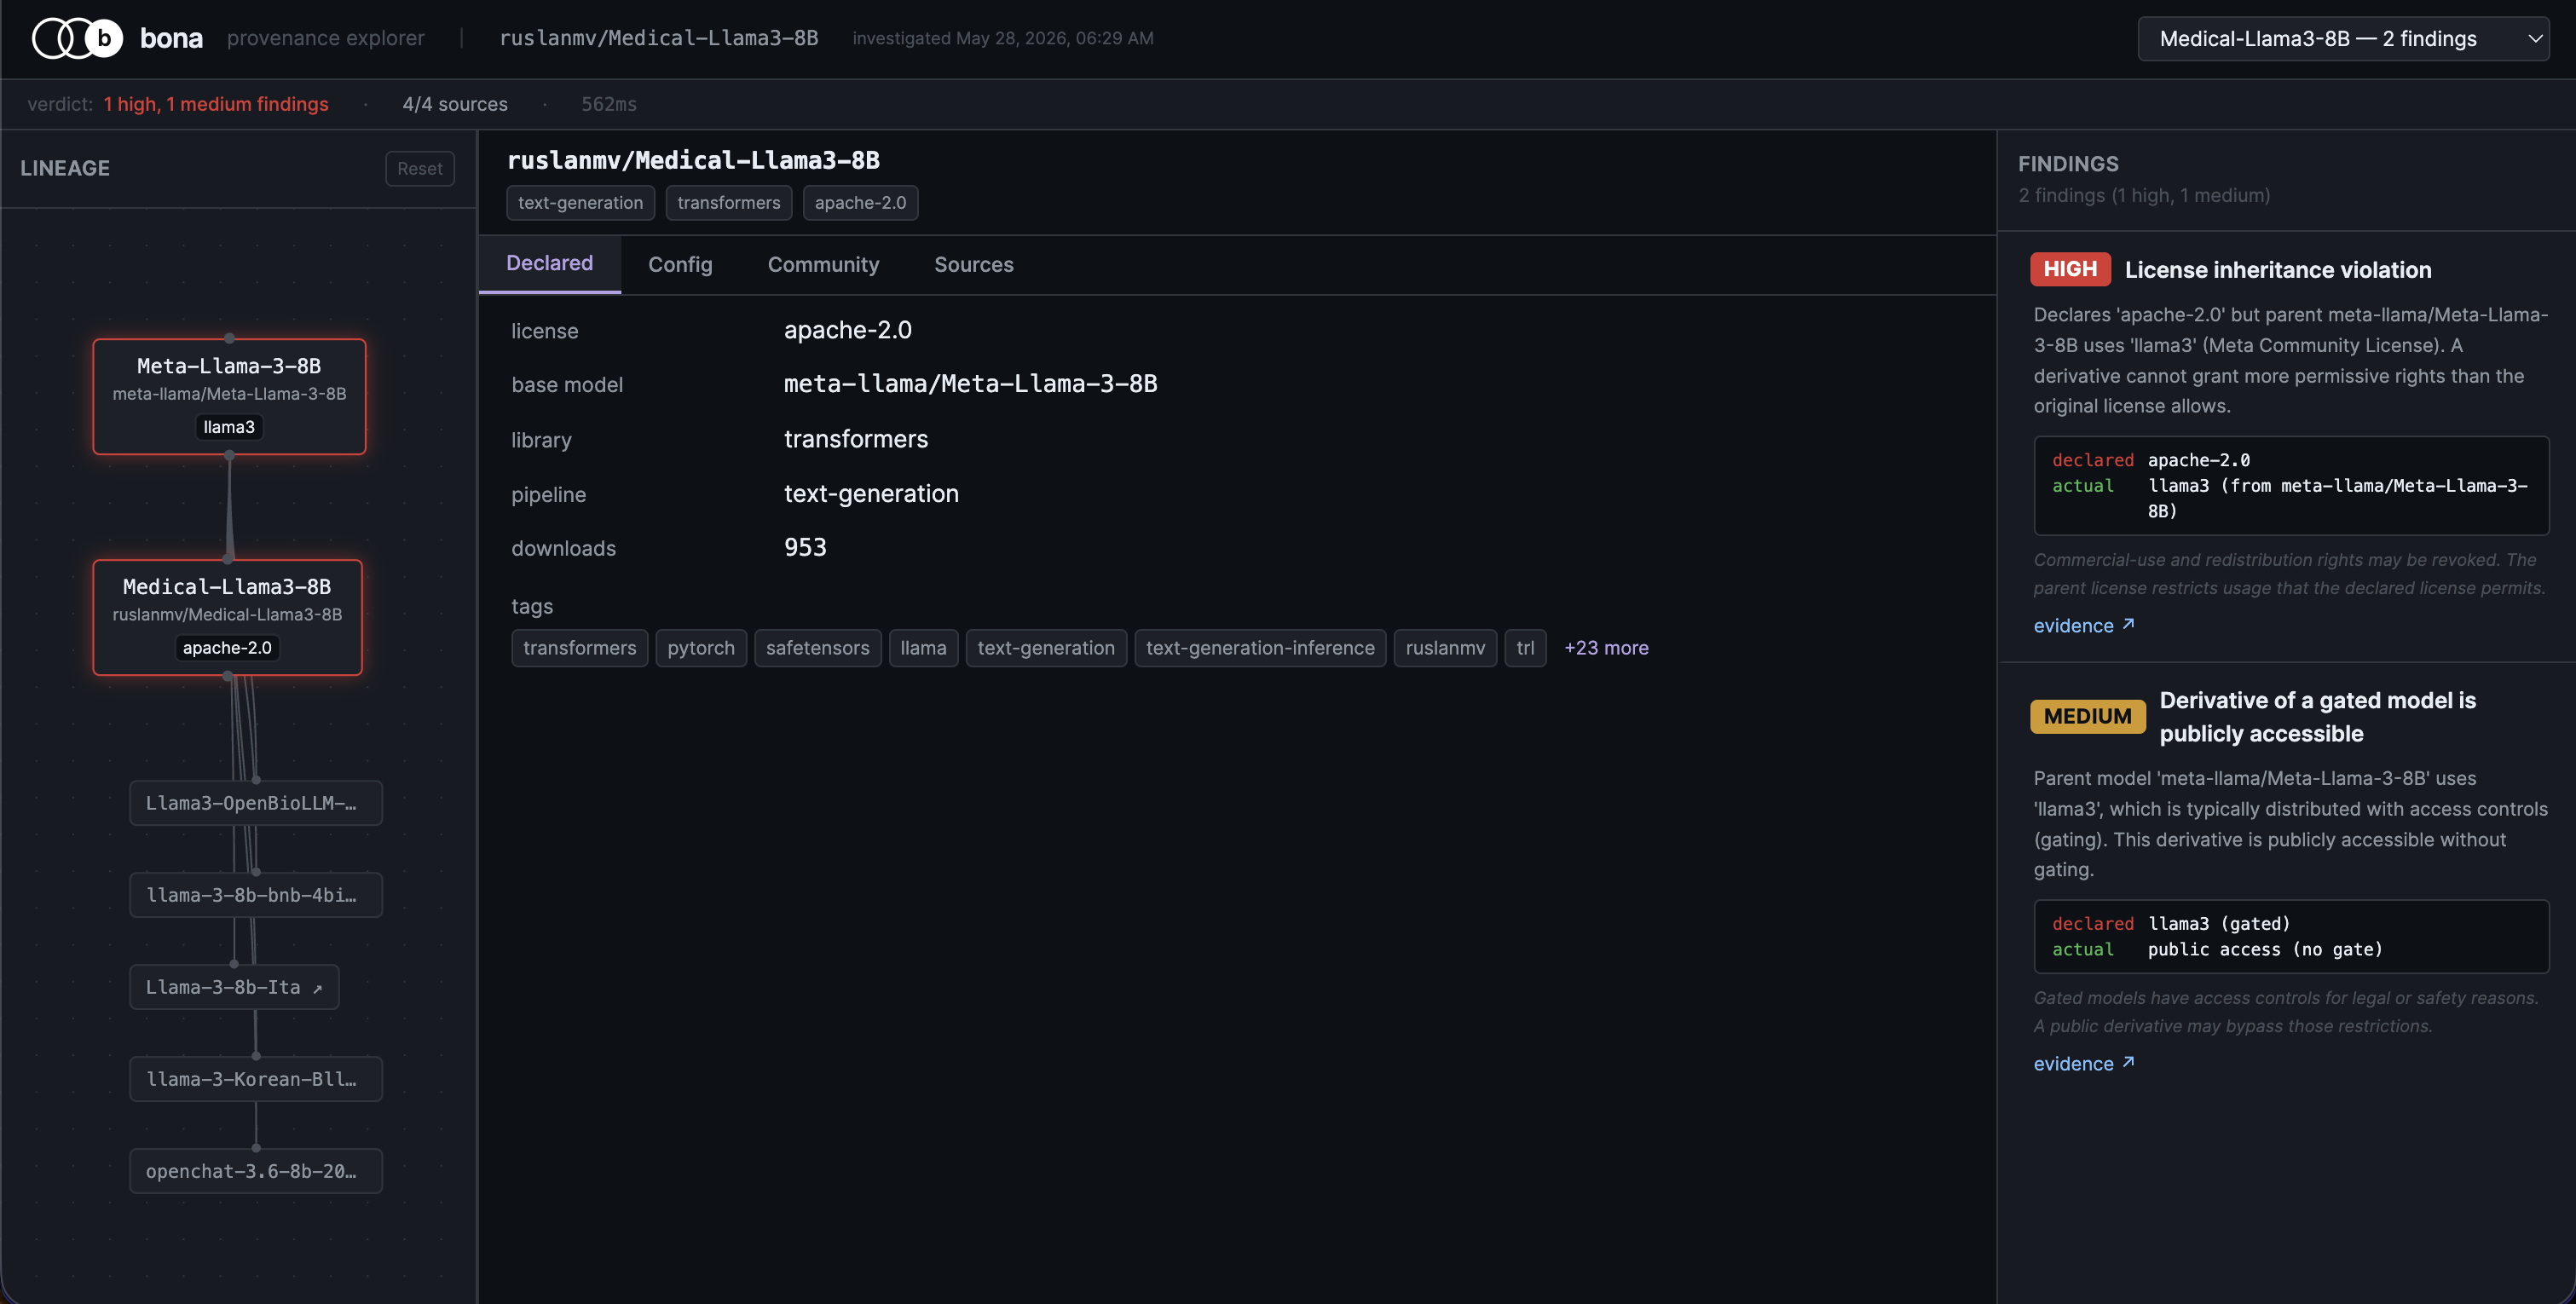Open the Medical-Llama3-8B findings dropdown
This screenshot has width=2576, height=1304.
point(2343,39)
